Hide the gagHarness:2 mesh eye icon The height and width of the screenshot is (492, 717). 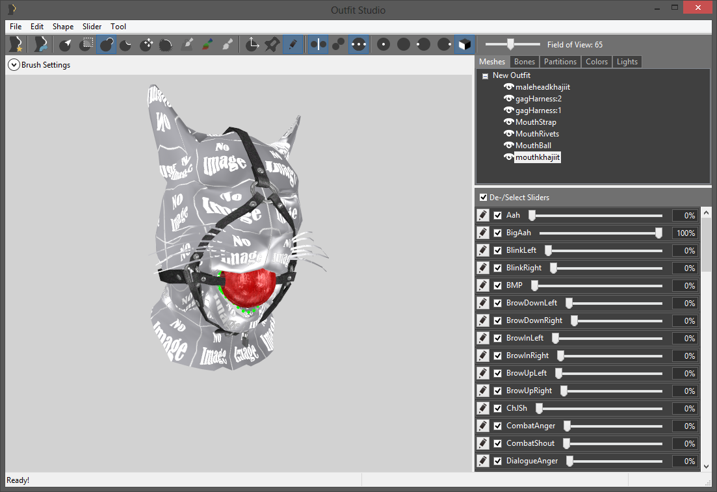[x=508, y=98]
